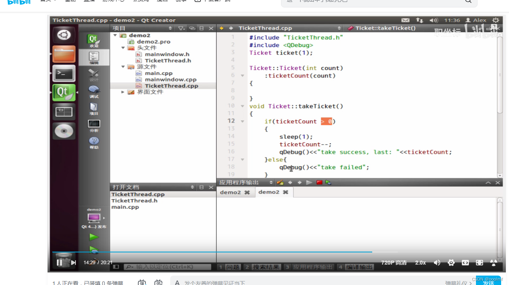Change the 2.0x playback speed

point(421,263)
